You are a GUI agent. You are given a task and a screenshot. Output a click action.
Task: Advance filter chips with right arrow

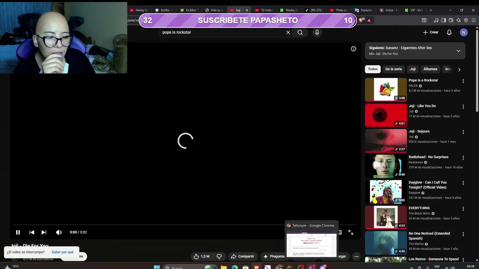(459, 69)
